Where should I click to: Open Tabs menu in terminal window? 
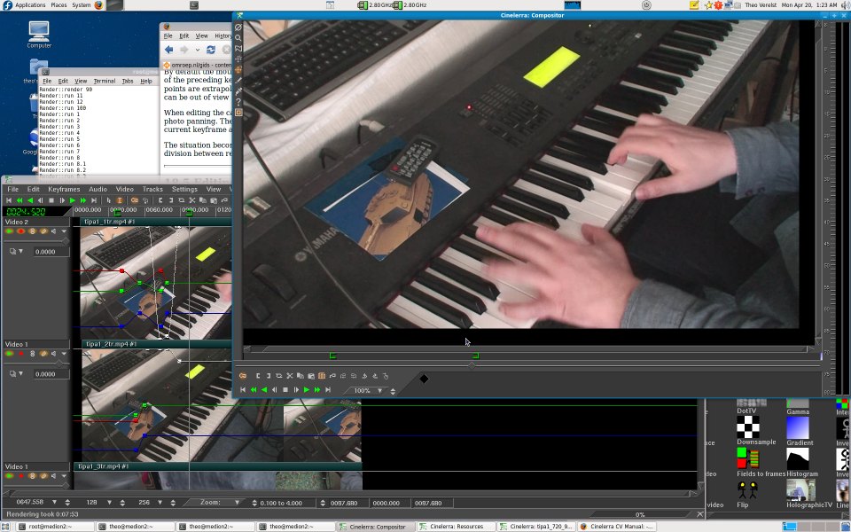click(x=128, y=81)
